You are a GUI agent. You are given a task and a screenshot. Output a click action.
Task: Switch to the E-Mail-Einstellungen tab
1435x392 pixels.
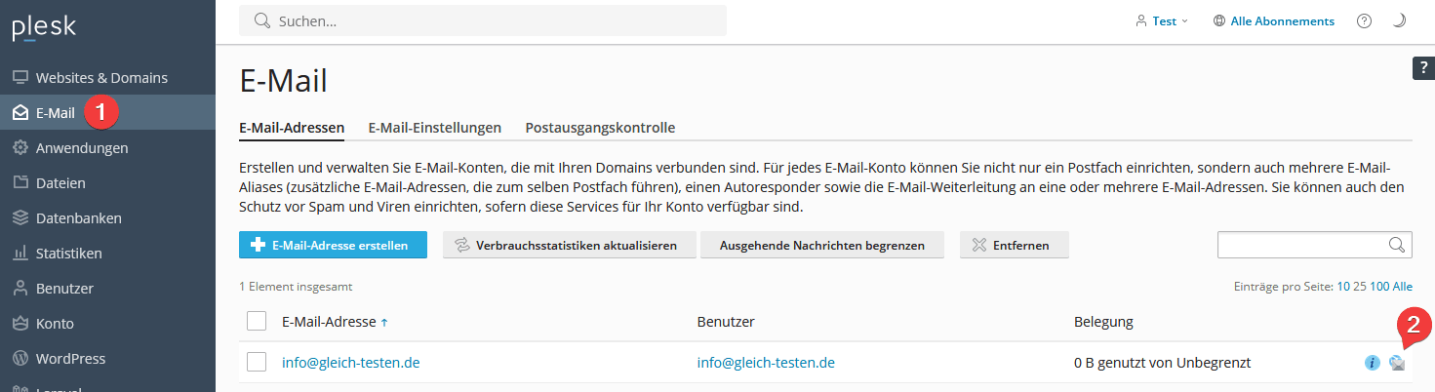tap(434, 128)
